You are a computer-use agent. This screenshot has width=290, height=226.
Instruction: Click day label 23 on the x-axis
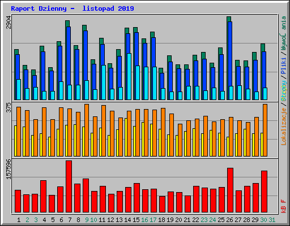(204, 220)
